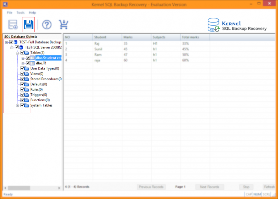Click folder icon beside Views(0)

(27, 74)
